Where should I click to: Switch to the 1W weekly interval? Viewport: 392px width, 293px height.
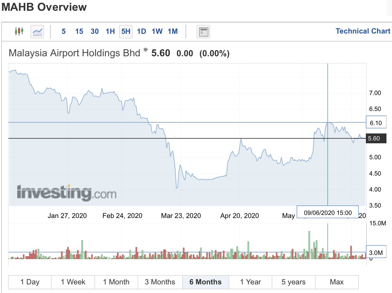pos(157,31)
